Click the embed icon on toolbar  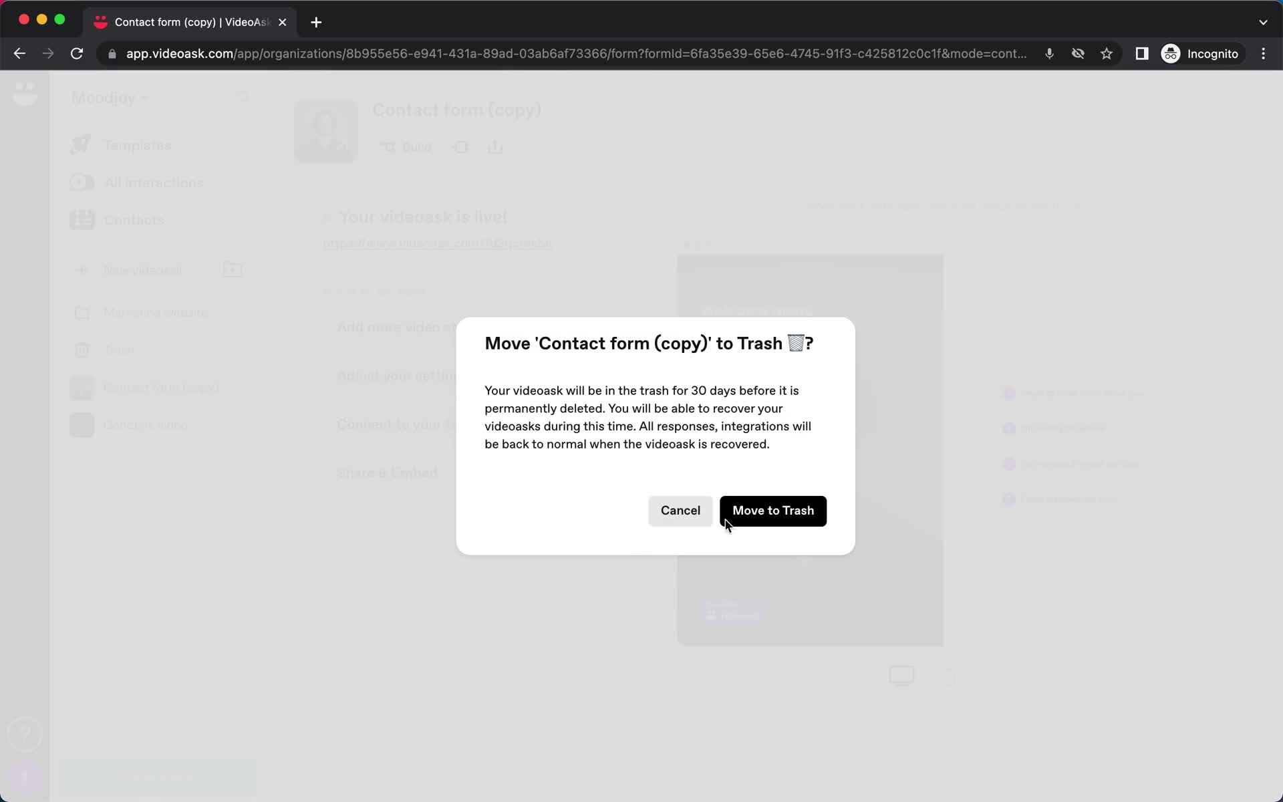[460, 147]
